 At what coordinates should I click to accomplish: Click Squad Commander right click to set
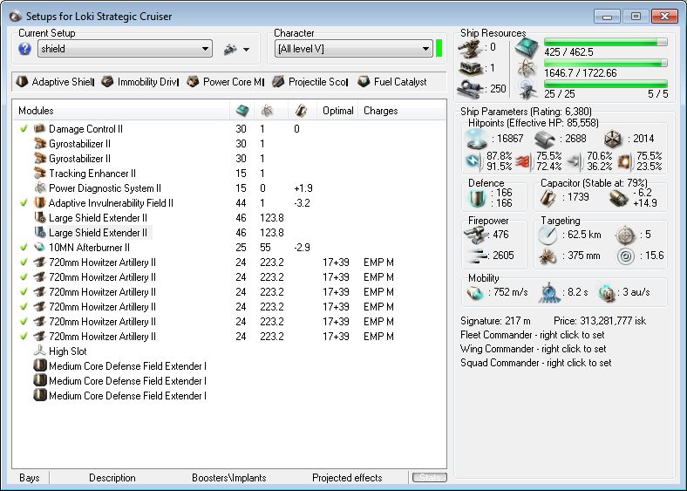click(536, 363)
